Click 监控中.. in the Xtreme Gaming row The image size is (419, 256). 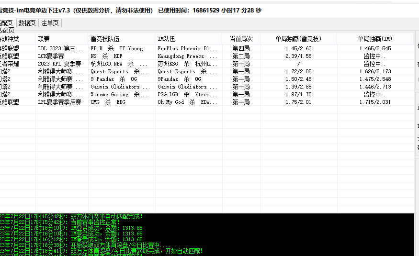tap(374, 94)
